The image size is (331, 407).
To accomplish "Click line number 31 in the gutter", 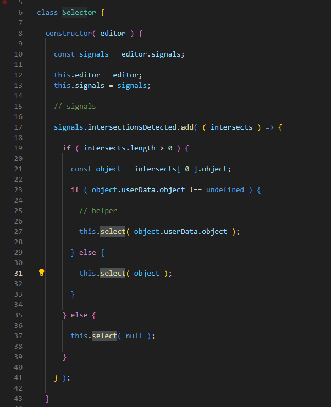I will pos(18,274).
